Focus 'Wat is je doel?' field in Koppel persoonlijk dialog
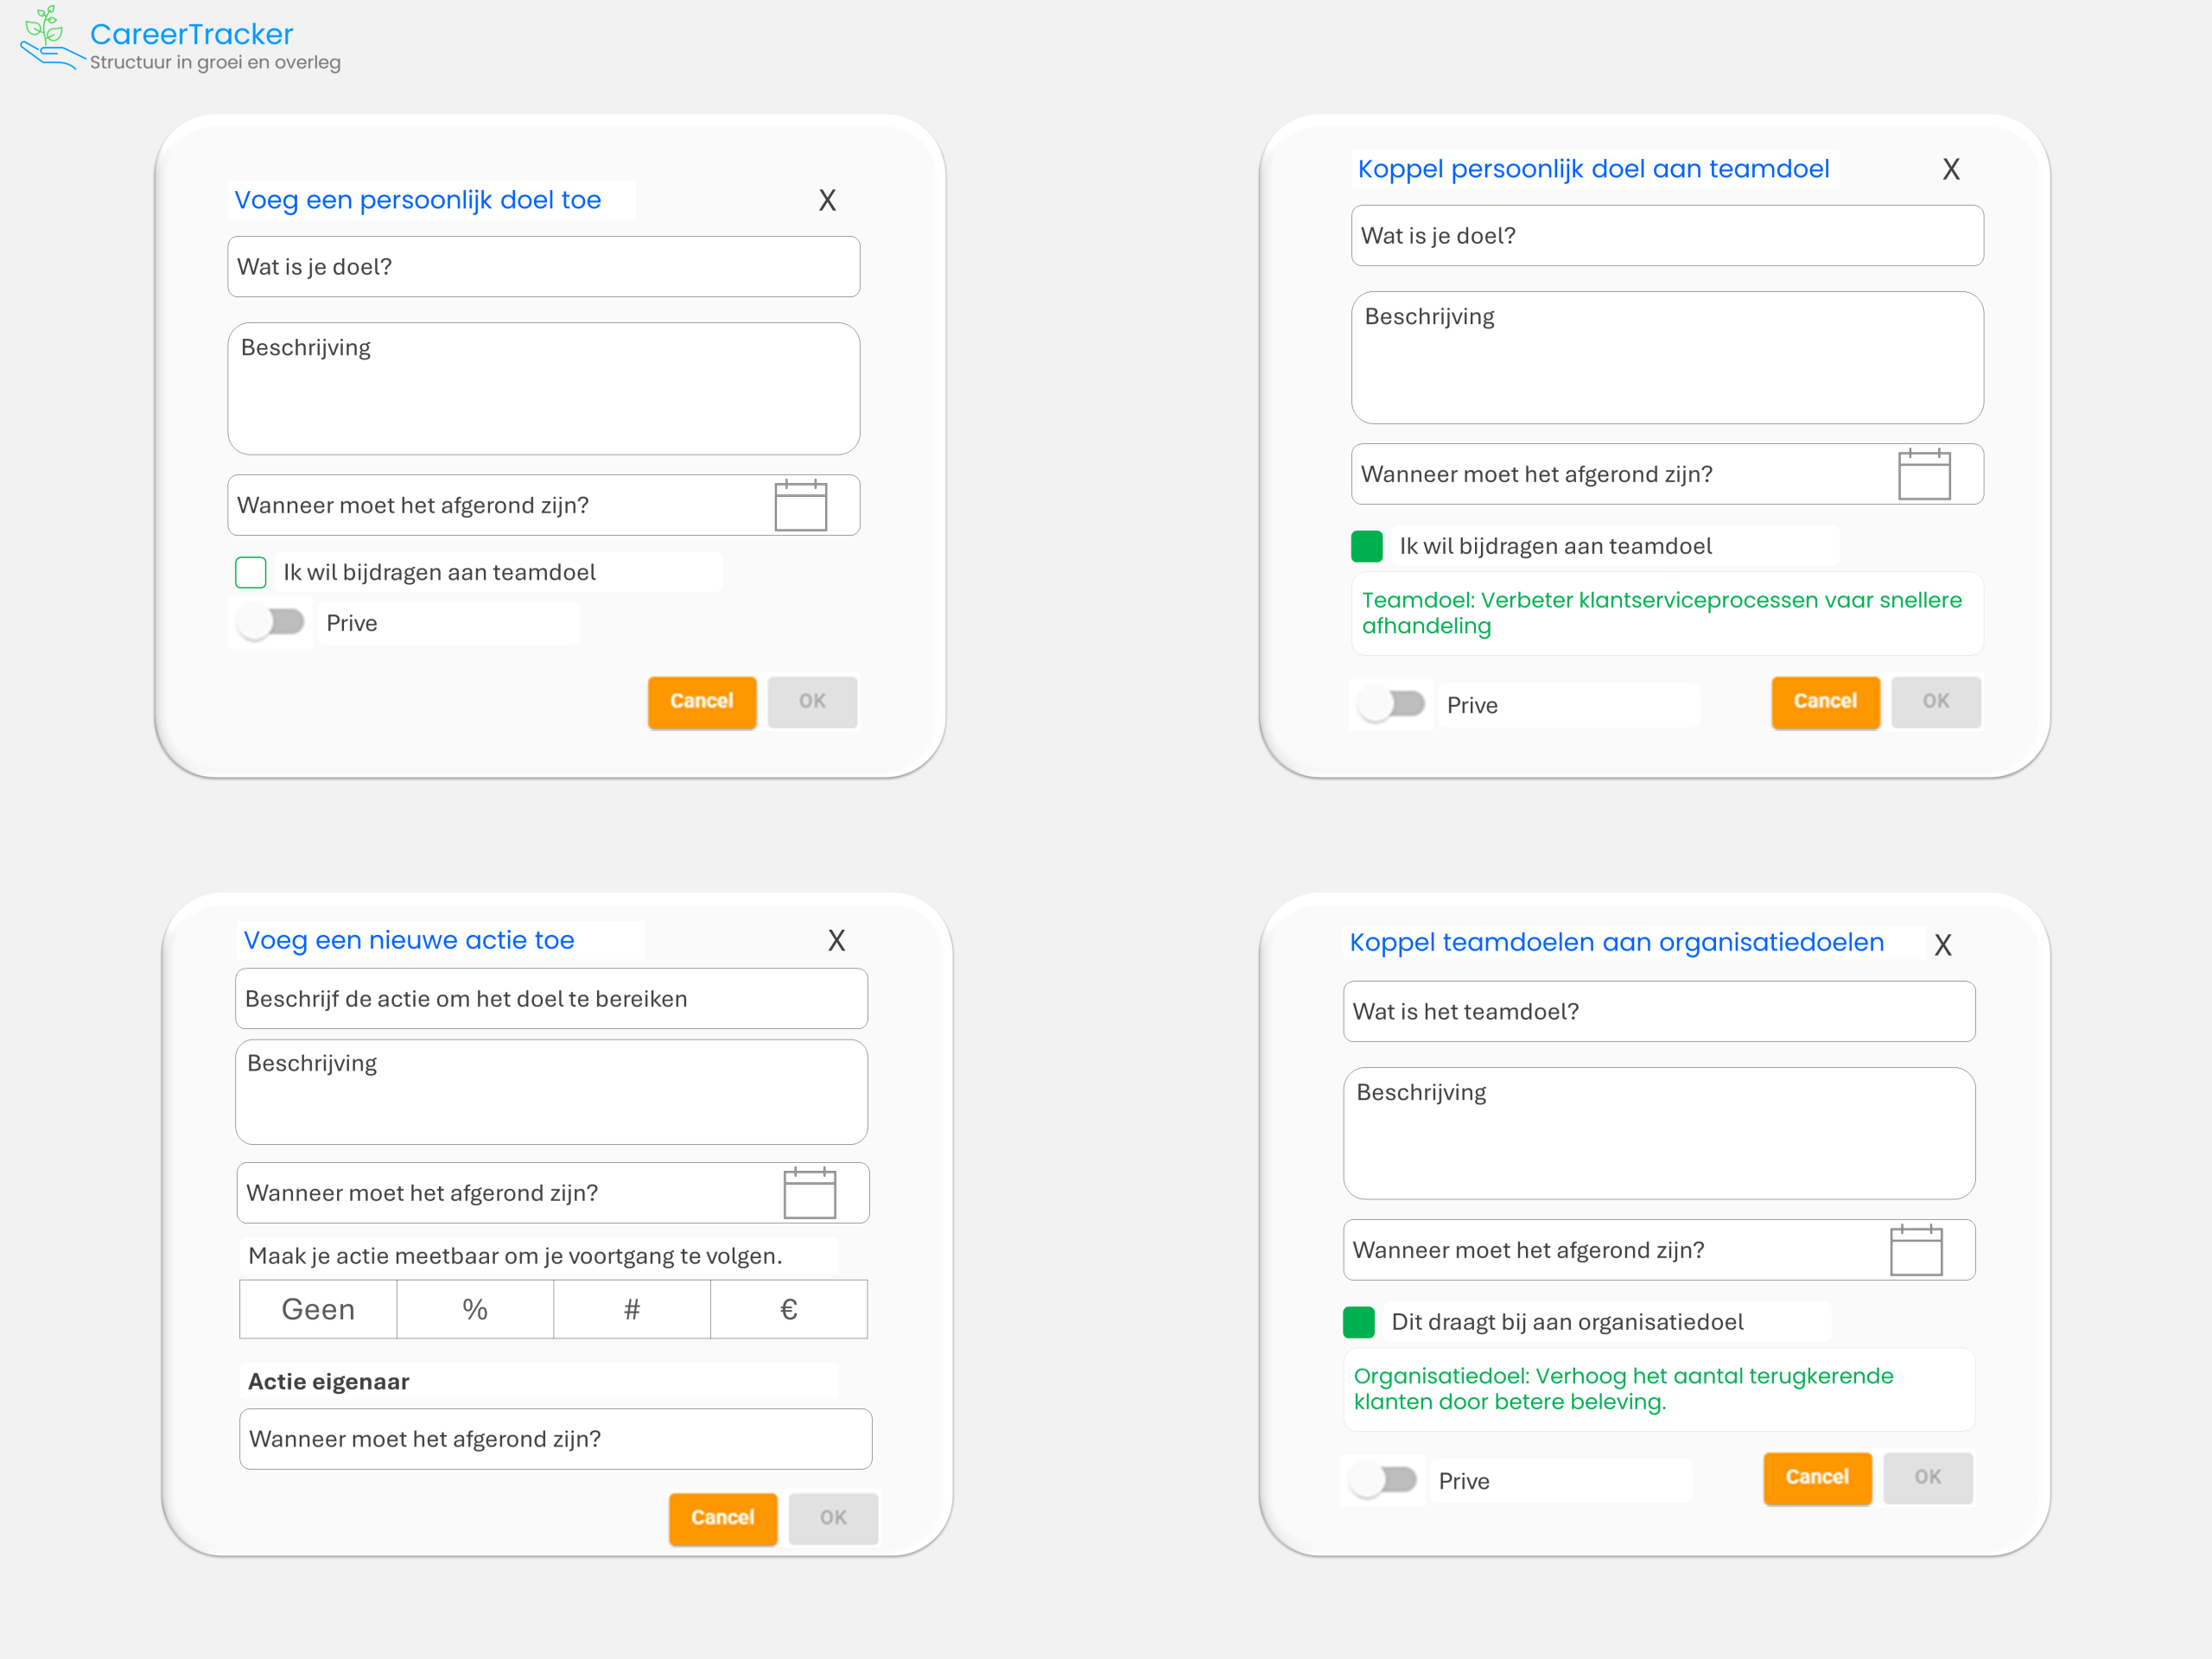 click(1668, 236)
